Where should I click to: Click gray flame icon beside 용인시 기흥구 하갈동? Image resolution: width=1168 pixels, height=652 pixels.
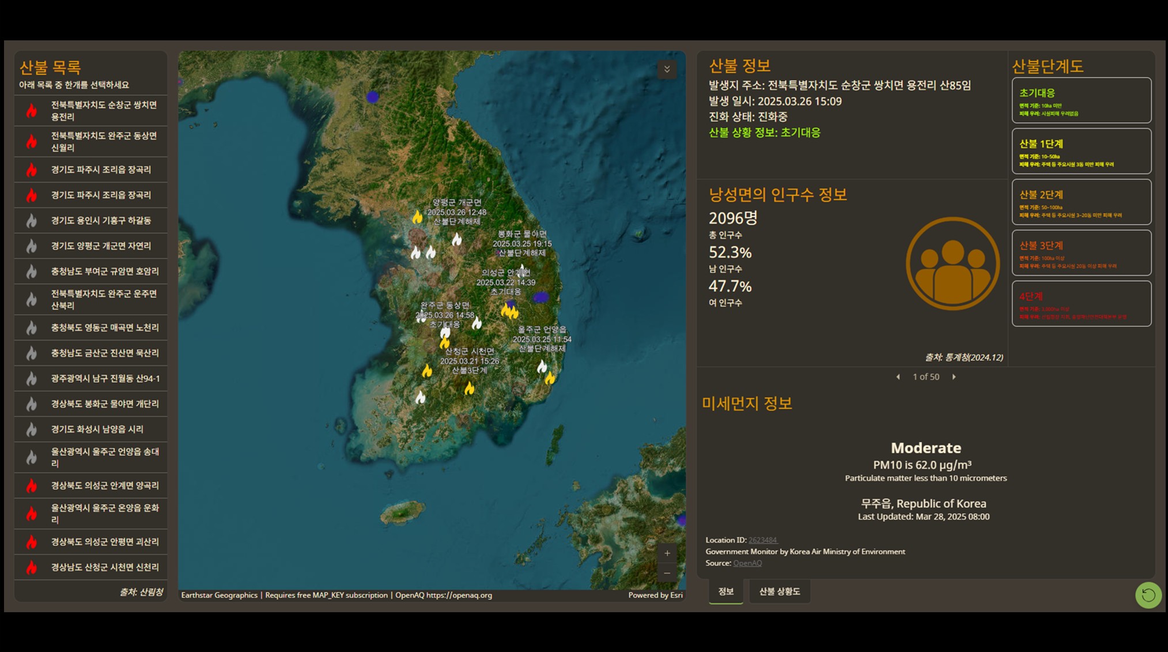pyautogui.click(x=32, y=220)
